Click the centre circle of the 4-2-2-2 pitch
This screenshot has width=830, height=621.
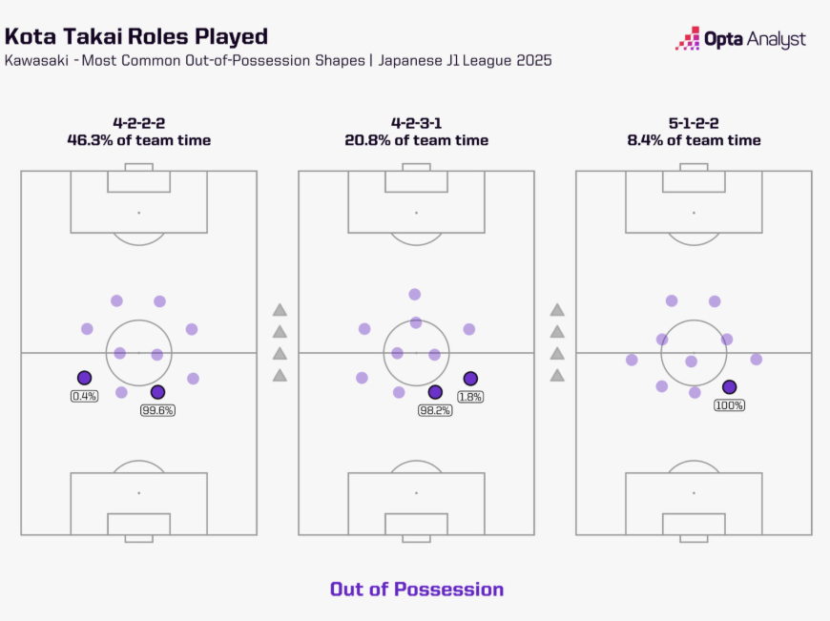[138, 353]
